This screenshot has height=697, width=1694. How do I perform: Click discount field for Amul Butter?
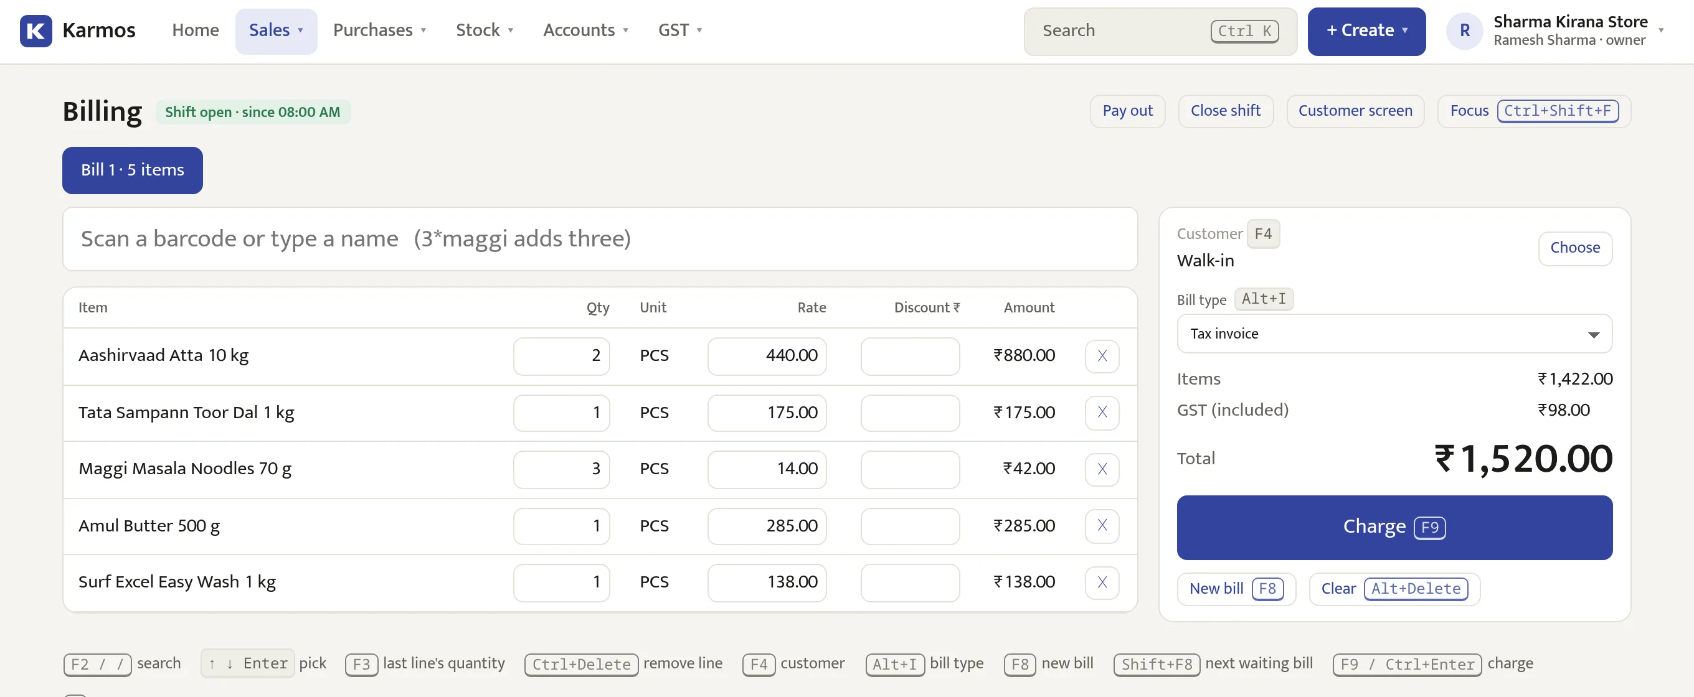tap(910, 525)
